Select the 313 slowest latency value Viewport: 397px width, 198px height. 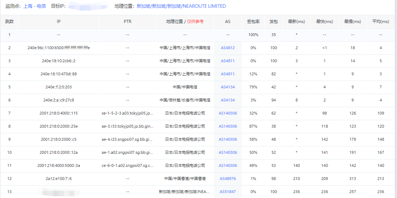[353, 179]
